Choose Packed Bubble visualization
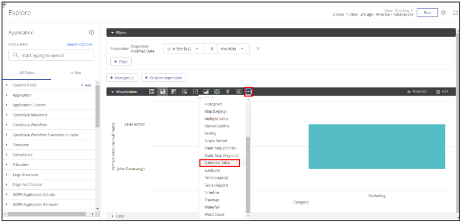462x223 pixels. point(217,126)
